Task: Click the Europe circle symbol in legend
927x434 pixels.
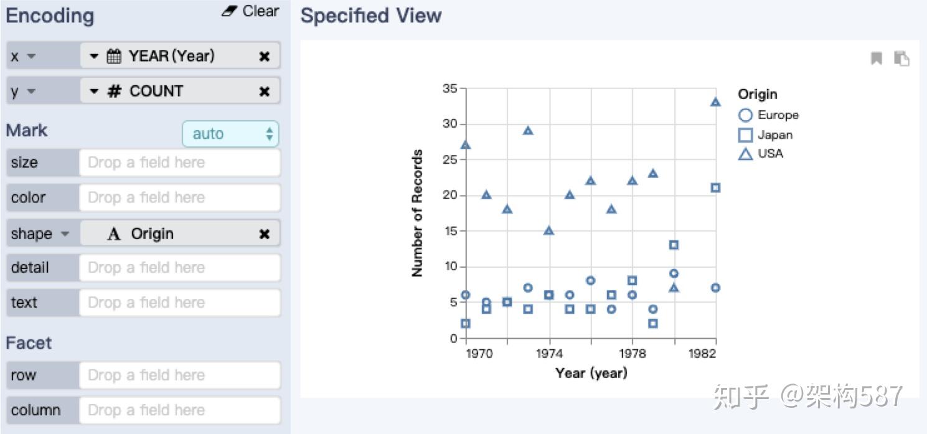Action: point(745,115)
